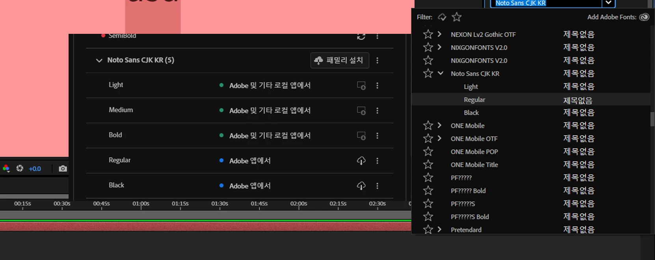Collapse the Noto Sans CJK KR (5) section
This screenshot has height=260, width=655.
99,61
